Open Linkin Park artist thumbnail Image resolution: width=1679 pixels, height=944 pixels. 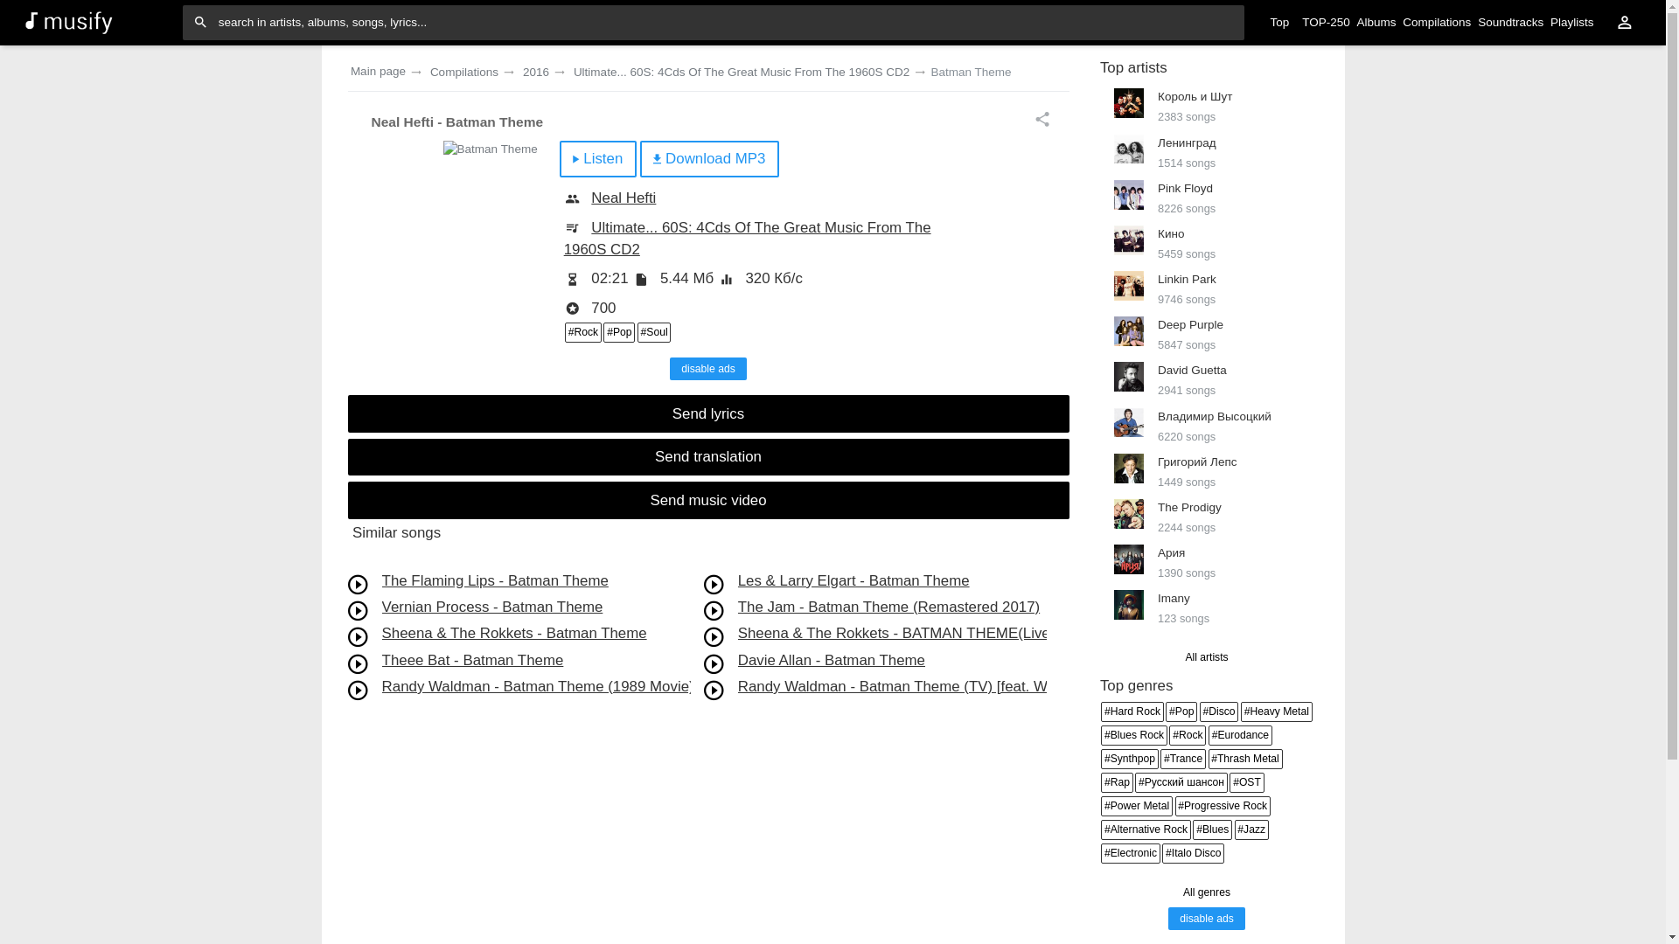point(1128,286)
